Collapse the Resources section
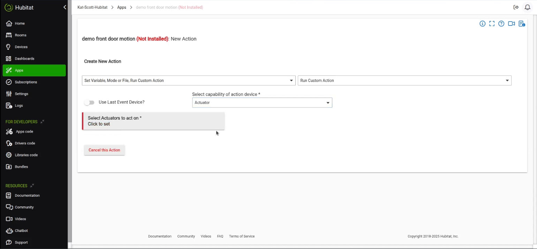 (x=32, y=186)
